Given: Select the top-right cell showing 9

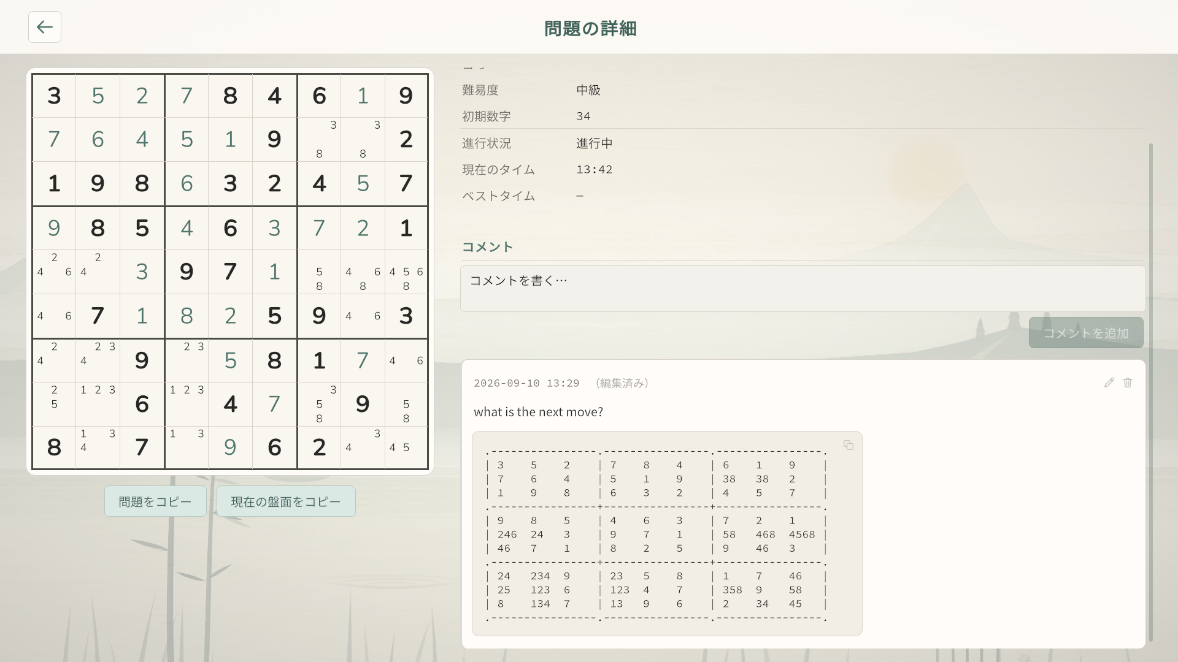Looking at the screenshot, I should pyautogui.click(x=406, y=96).
